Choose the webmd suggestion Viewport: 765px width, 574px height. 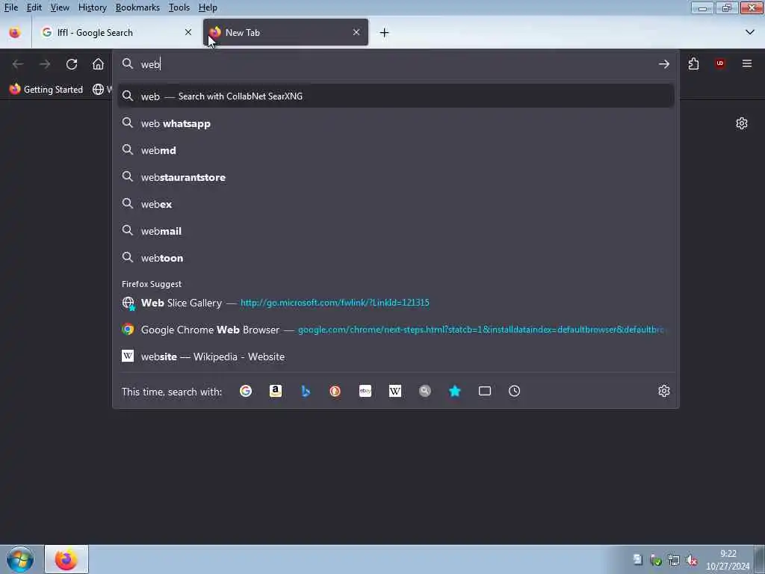(x=396, y=150)
